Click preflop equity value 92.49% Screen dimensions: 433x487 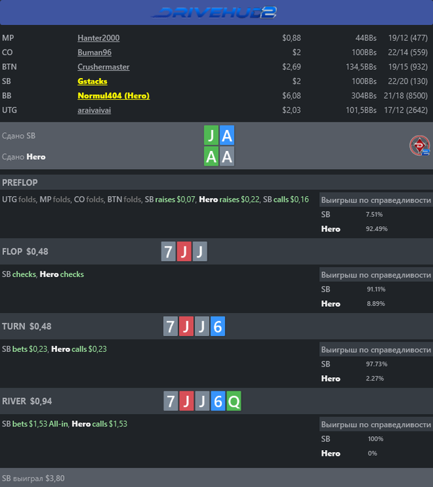tap(377, 229)
